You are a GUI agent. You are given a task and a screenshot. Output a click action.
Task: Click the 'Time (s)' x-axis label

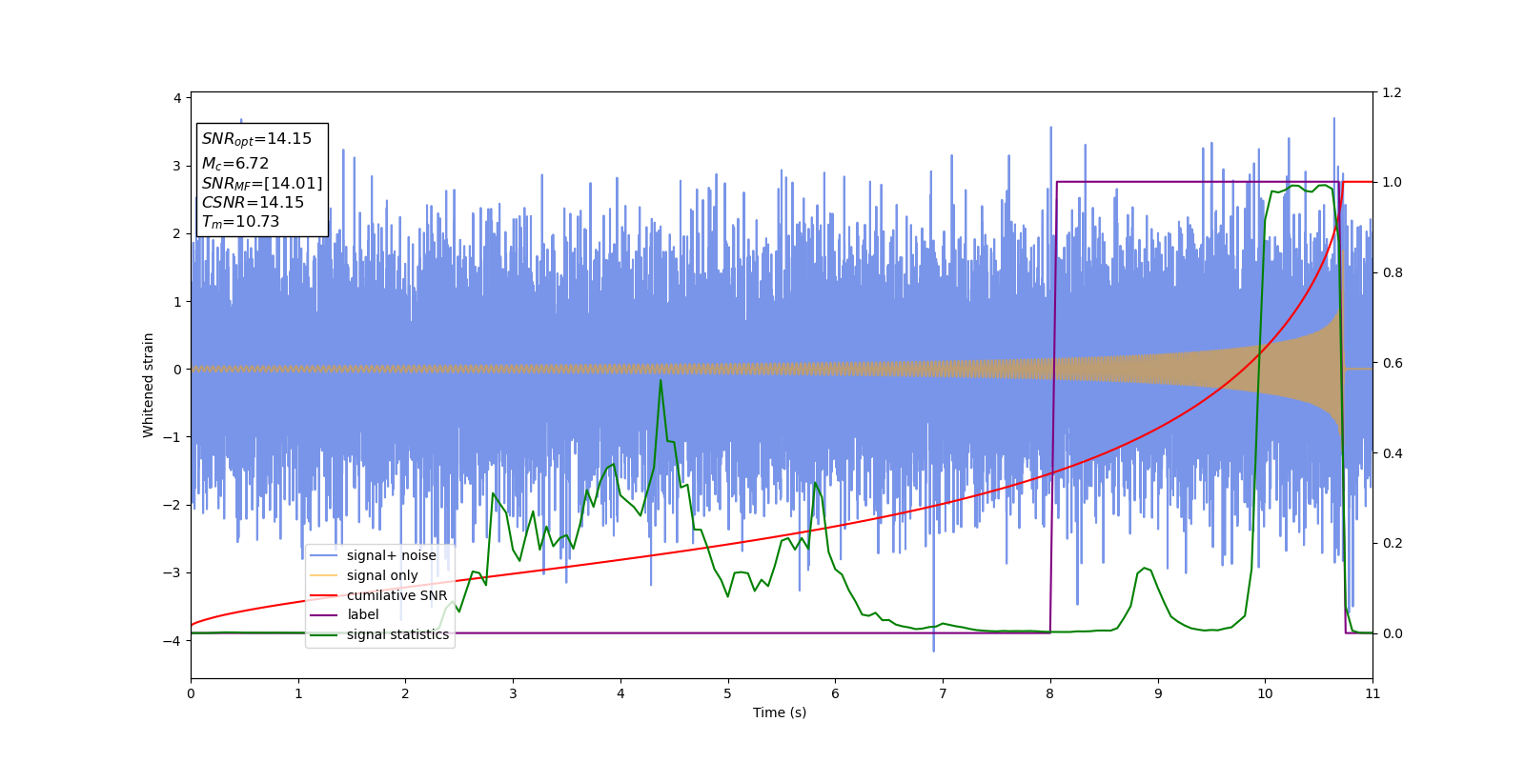[780, 712]
